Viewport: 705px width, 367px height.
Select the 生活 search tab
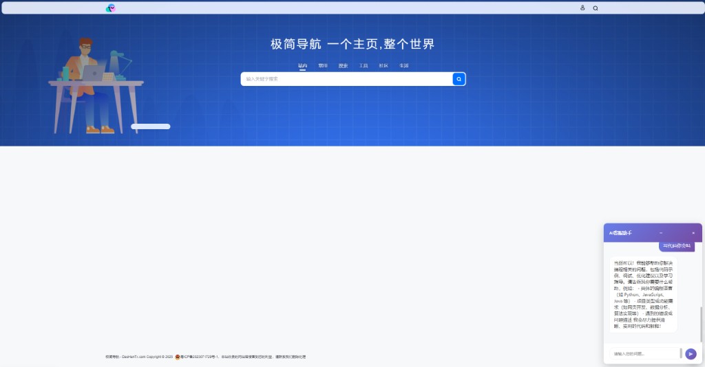(404, 66)
